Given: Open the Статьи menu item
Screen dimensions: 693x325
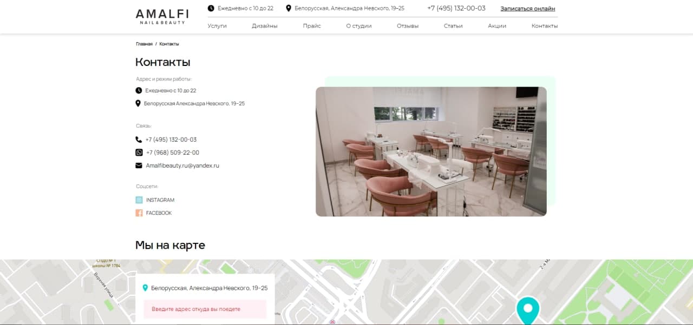Looking at the screenshot, I should tap(453, 26).
